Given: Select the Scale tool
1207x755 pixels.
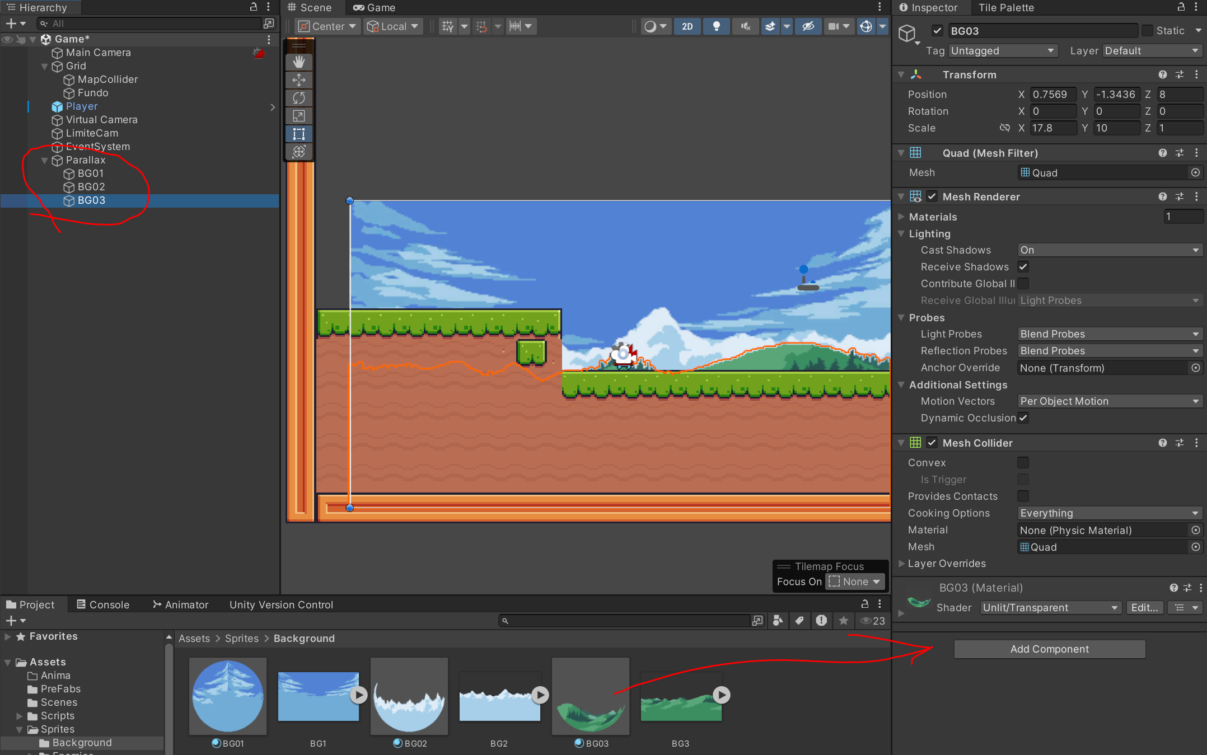Looking at the screenshot, I should (299, 116).
